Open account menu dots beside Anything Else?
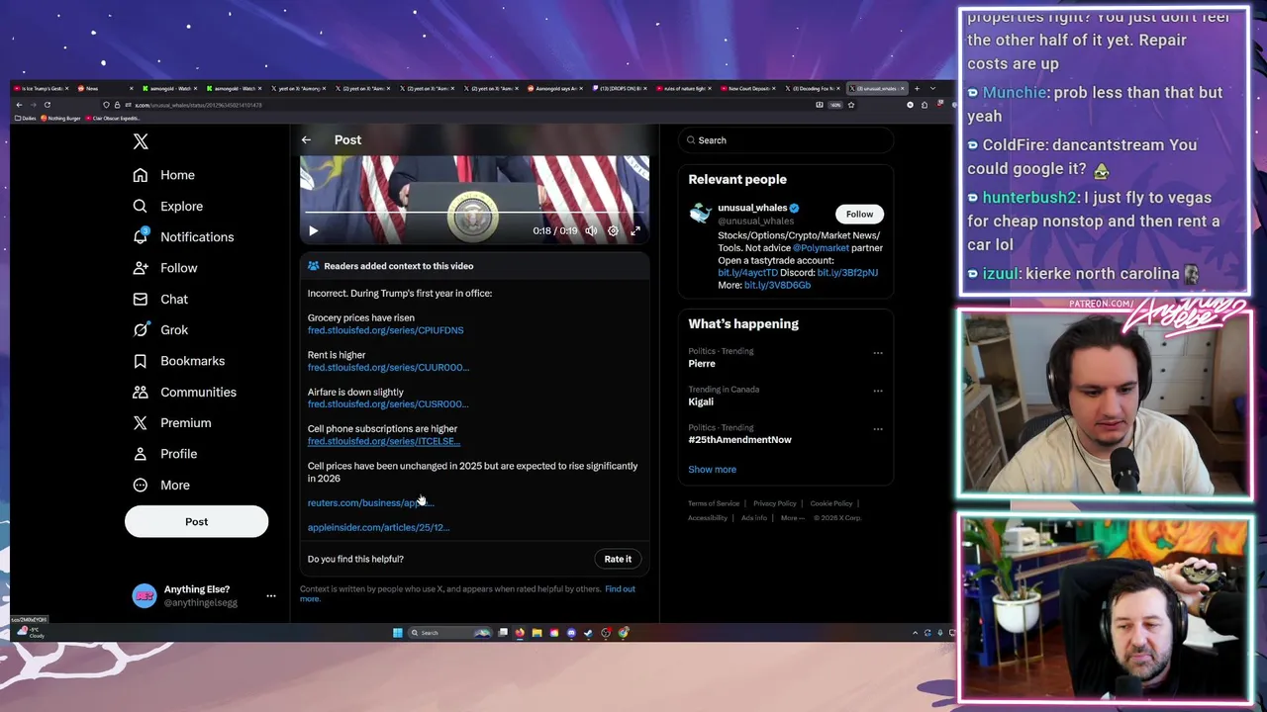 click(x=271, y=596)
